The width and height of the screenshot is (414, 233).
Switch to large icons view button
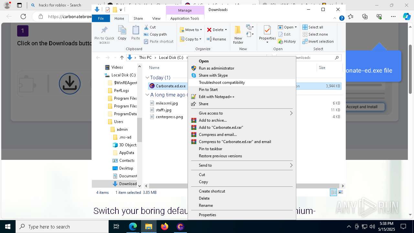click(340, 193)
